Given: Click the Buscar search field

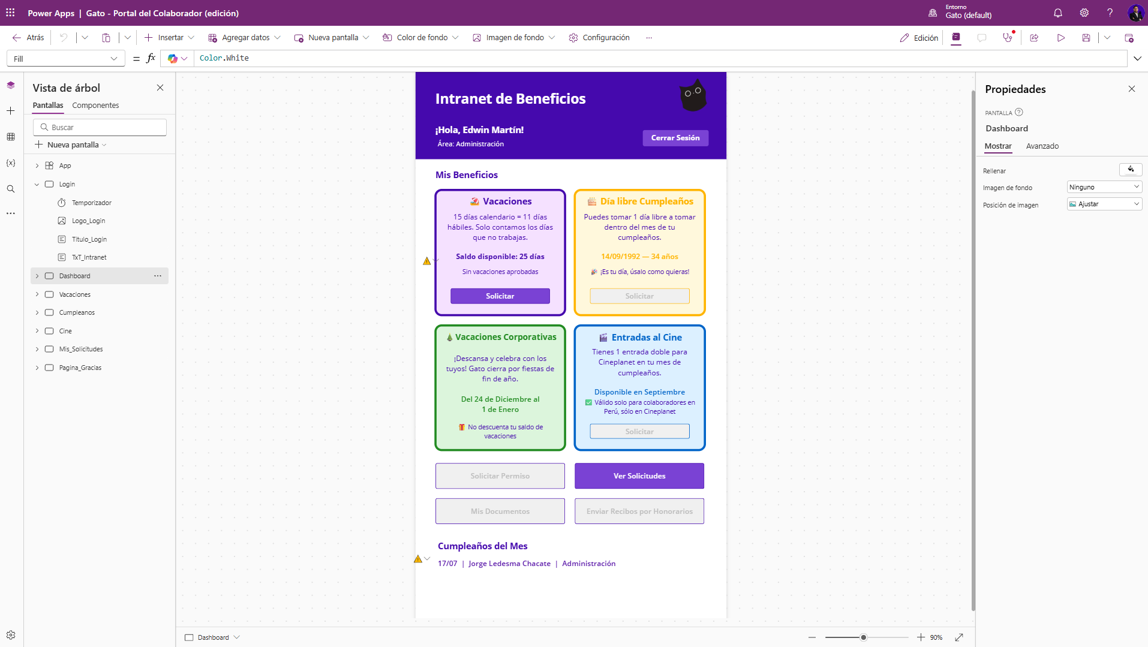Looking at the screenshot, I should click(100, 127).
